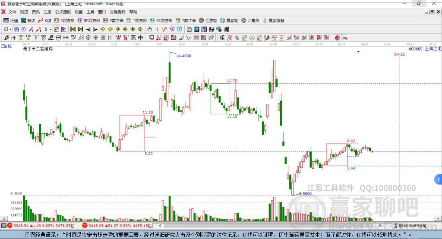Select the Gann fan lines tool
The image size is (442, 239).
tap(159, 38)
